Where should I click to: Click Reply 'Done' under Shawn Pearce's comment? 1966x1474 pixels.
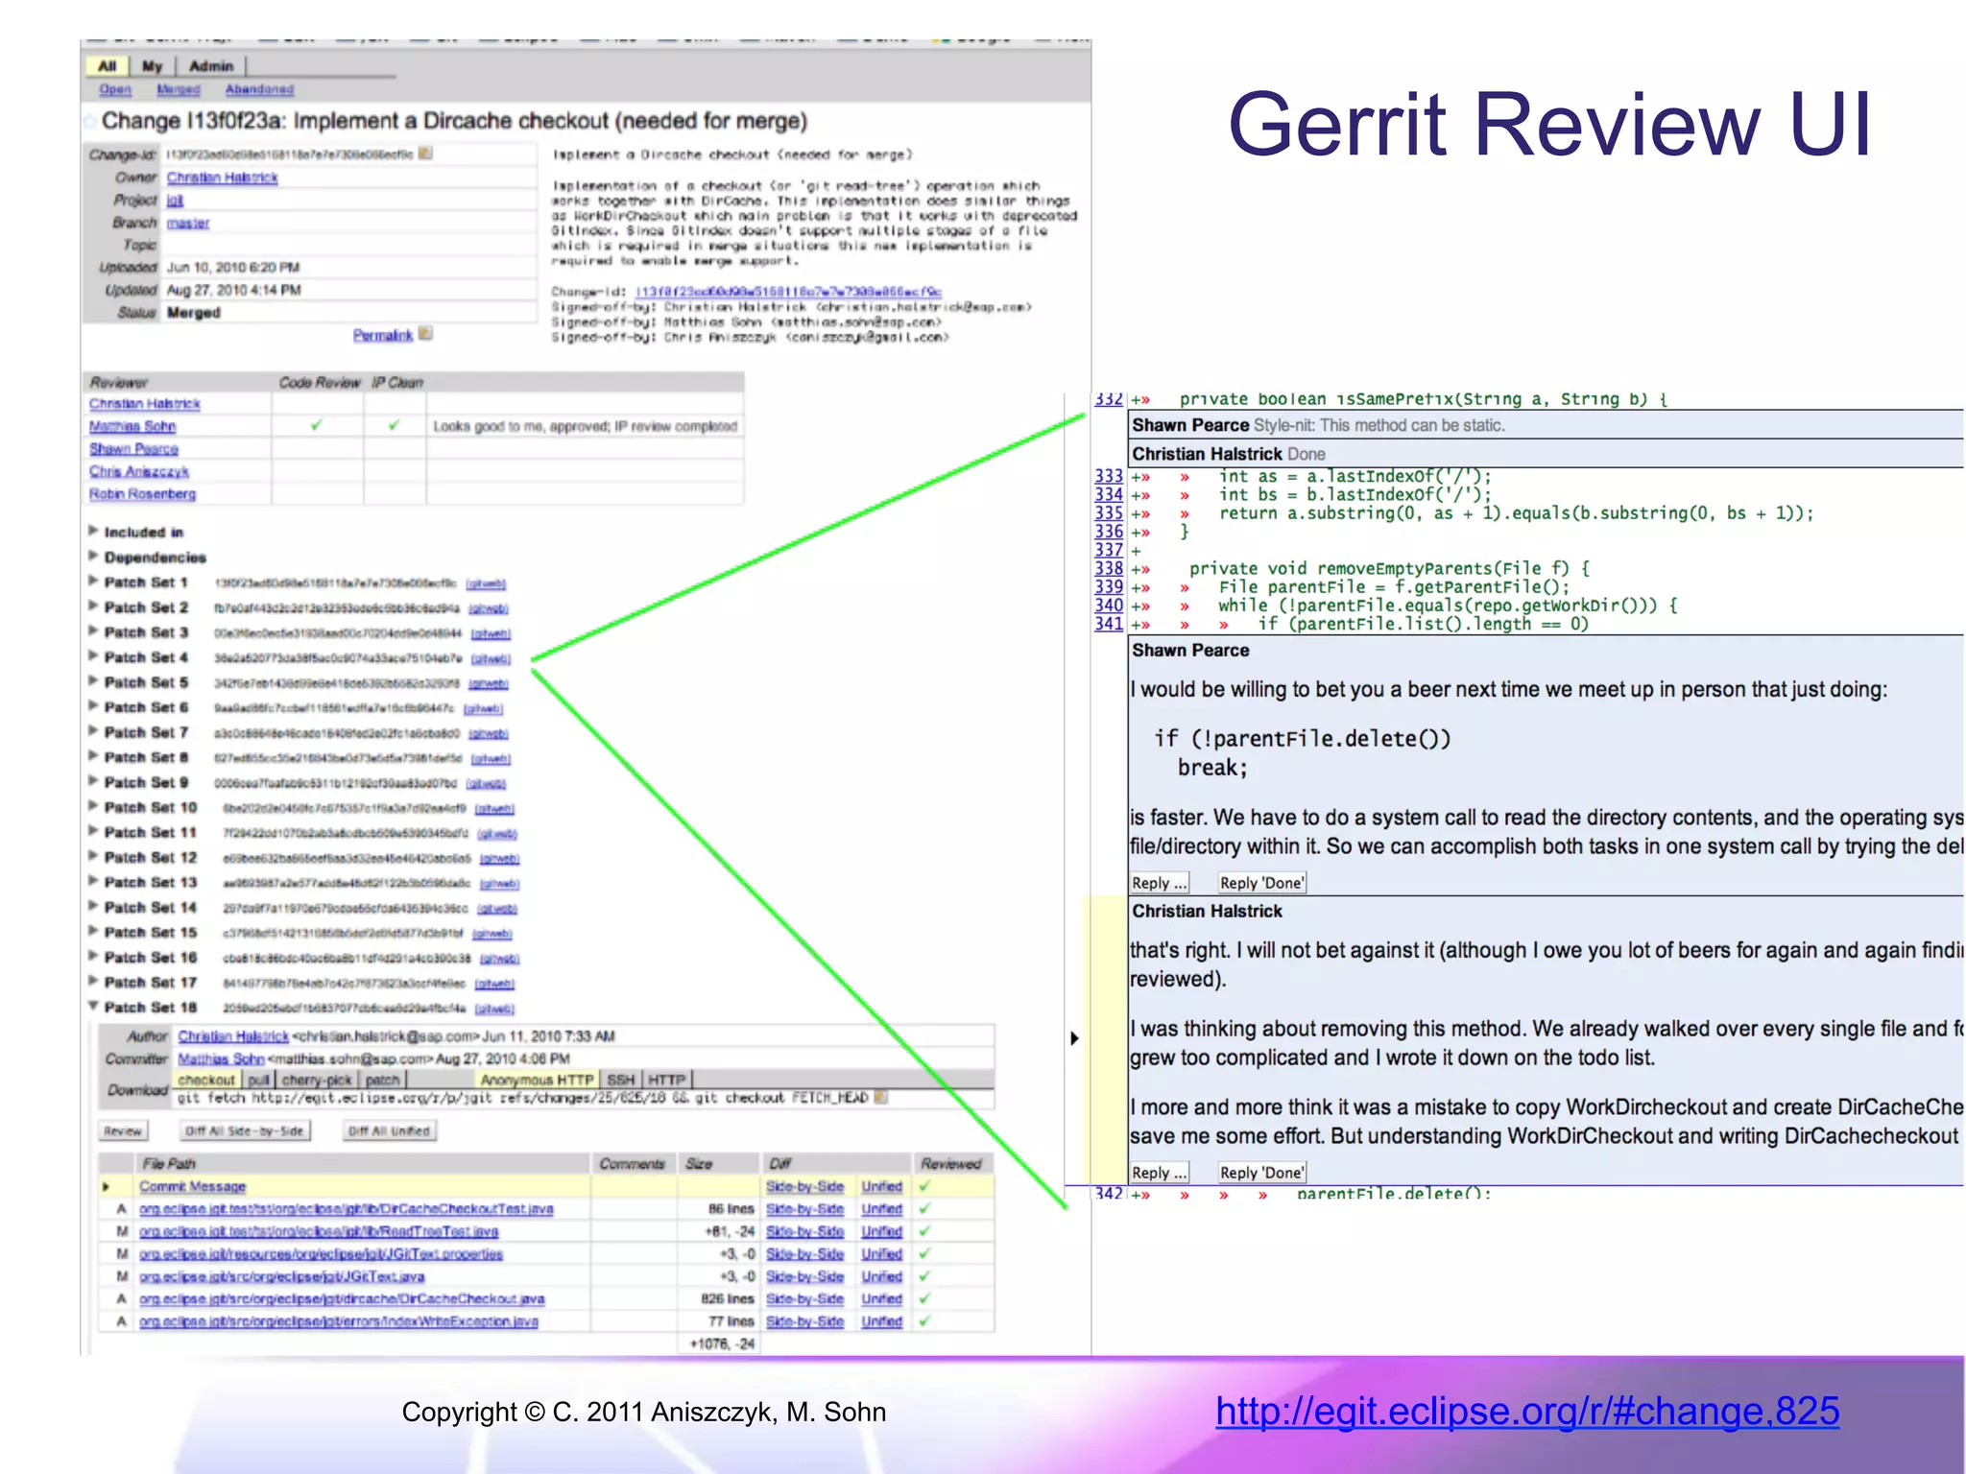(x=1261, y=883)
